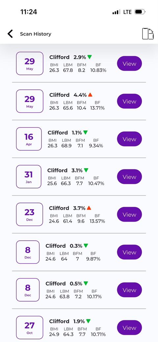158x342 pixels.
Task: Tap green down arrow beside 1.1%
Action: (85, 133)
